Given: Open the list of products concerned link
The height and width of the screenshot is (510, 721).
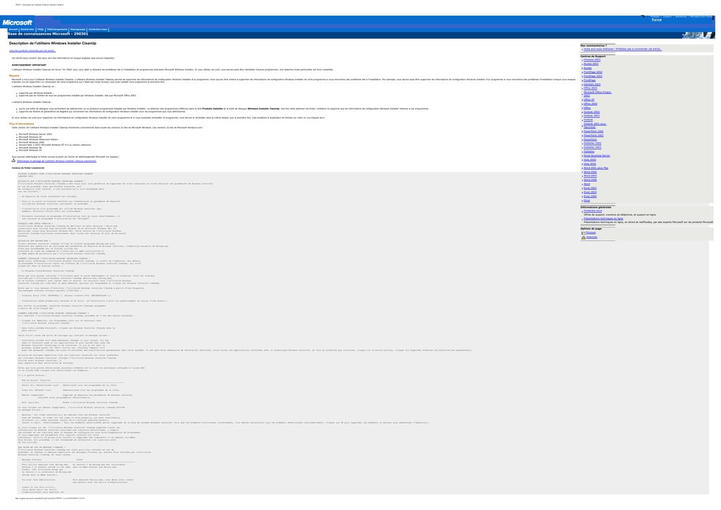Looking at the screenshot, I should 32,51.
